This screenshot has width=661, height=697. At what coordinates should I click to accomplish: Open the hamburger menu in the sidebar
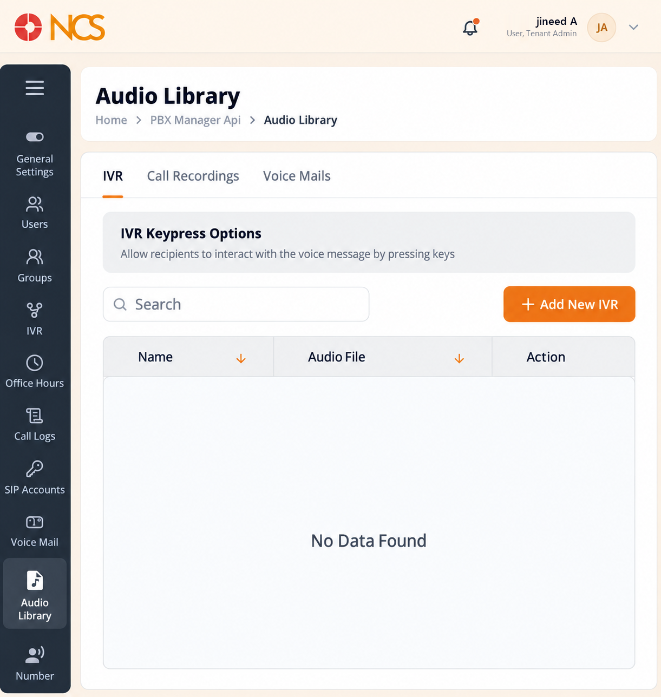(35, 88)
